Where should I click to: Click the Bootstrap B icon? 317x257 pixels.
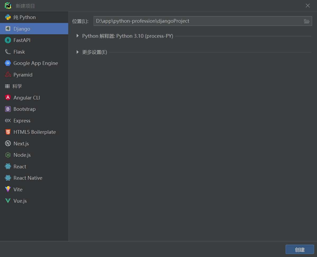pyautogui.click(x=8, y=109)
